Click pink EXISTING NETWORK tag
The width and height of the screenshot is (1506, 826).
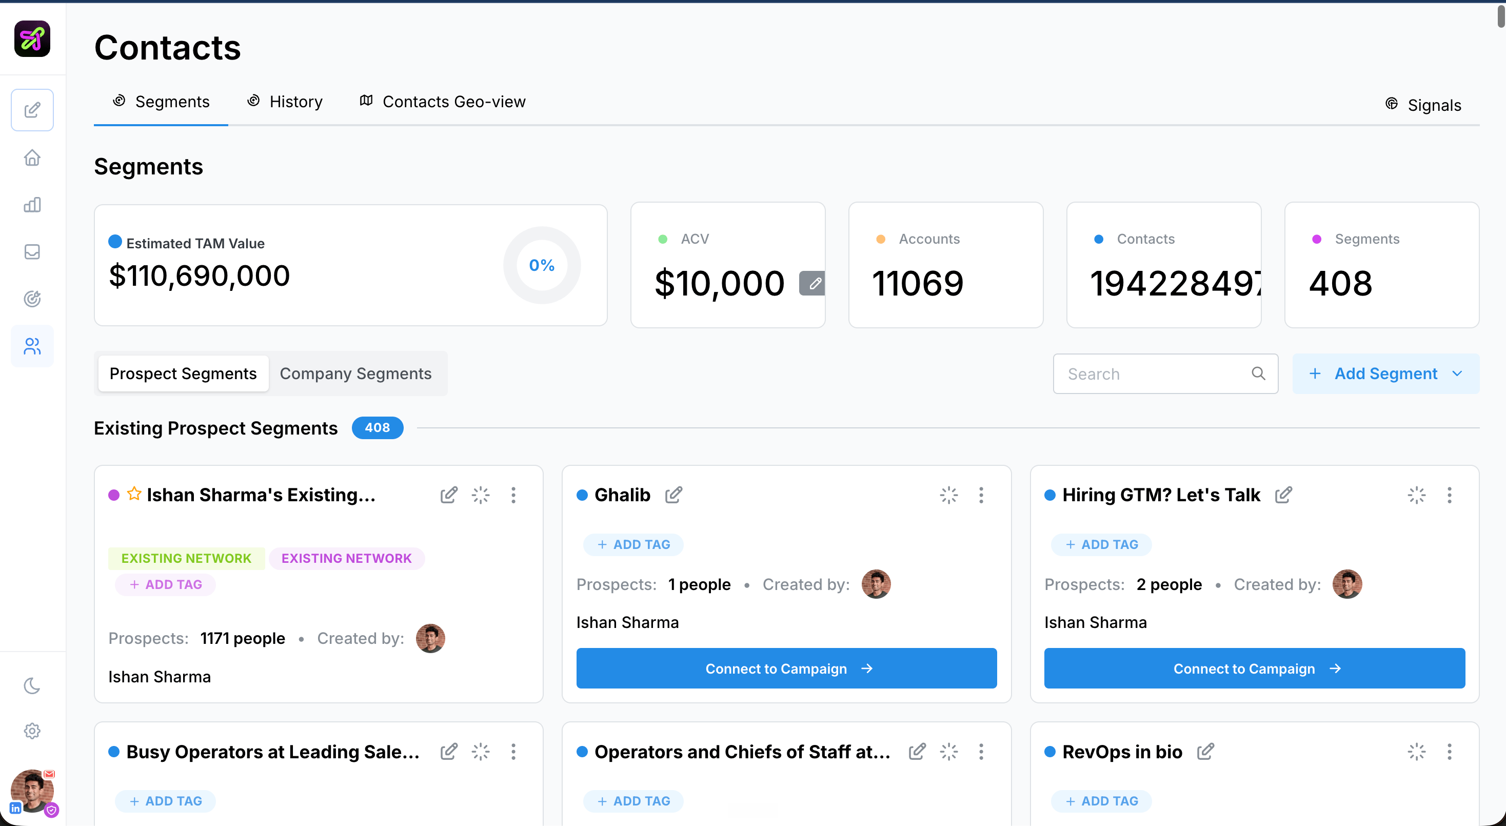point(347,558)
